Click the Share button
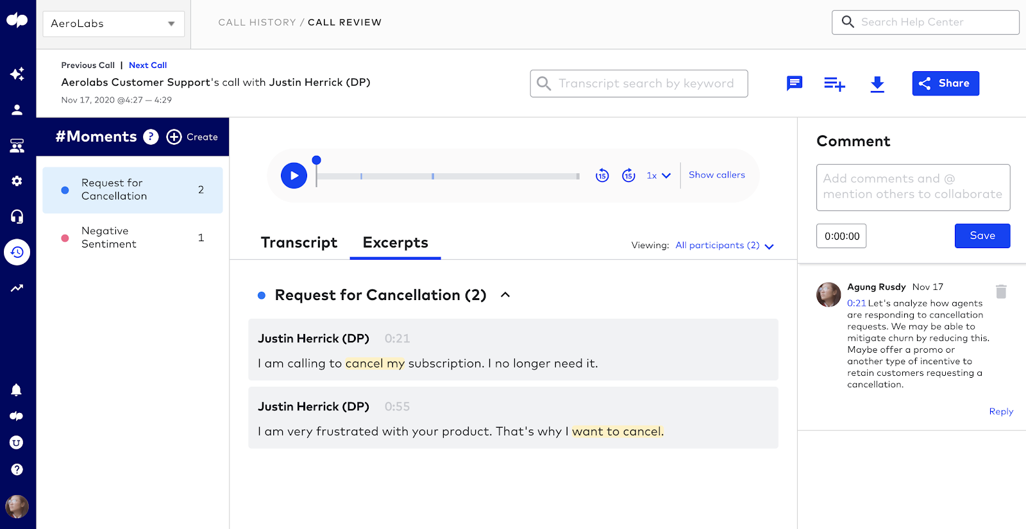 tap(945, 83)
